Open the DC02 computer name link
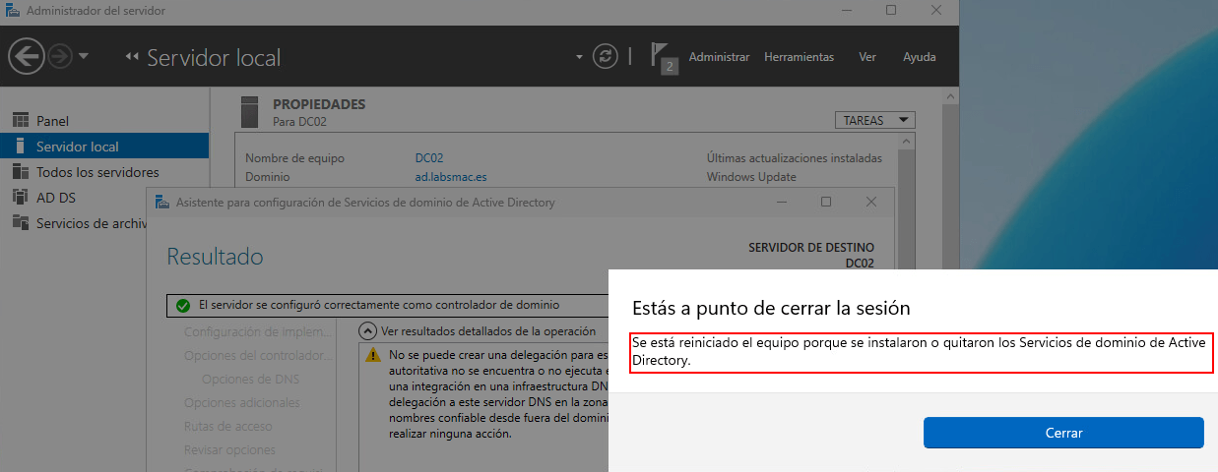This screenshot has width=1218, height=472. (x=430, y=158)
